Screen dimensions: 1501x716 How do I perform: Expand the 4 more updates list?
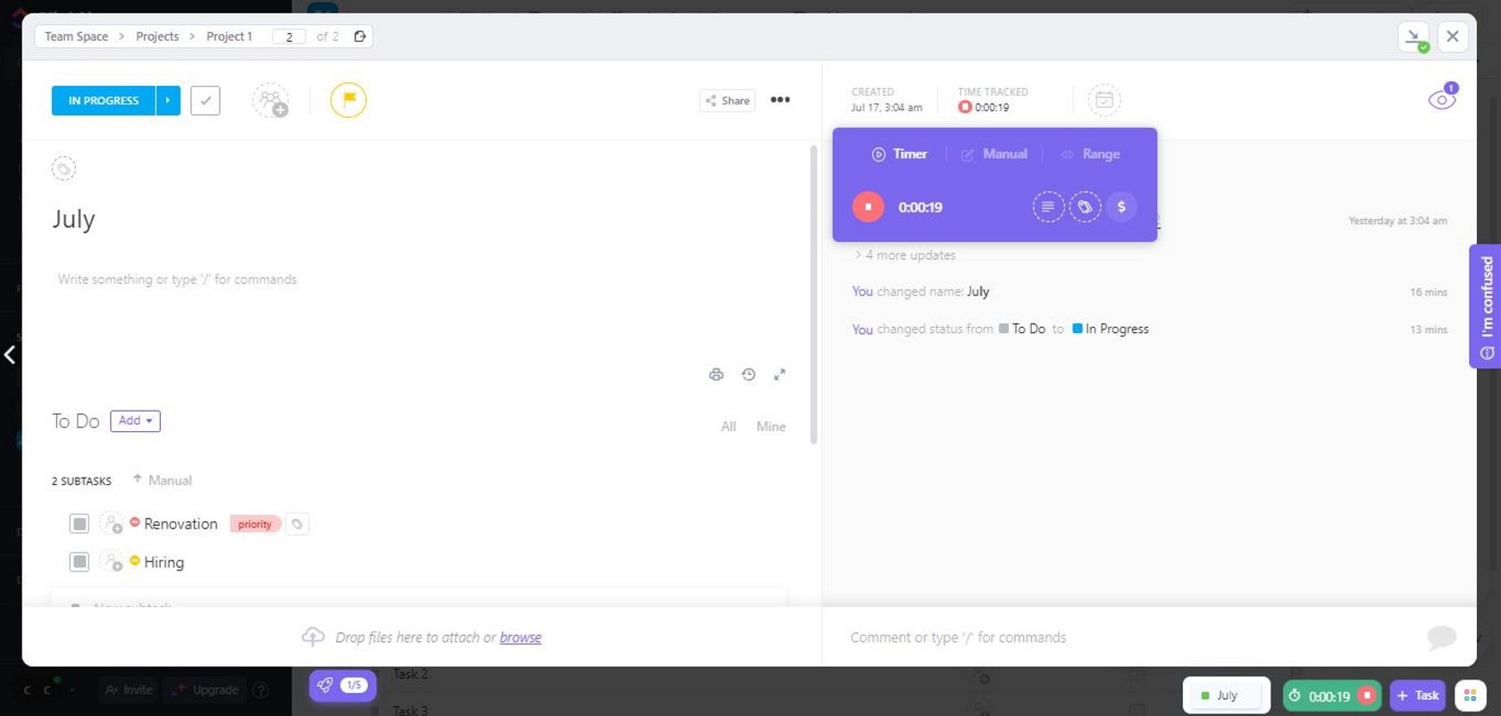click(904, 255)
